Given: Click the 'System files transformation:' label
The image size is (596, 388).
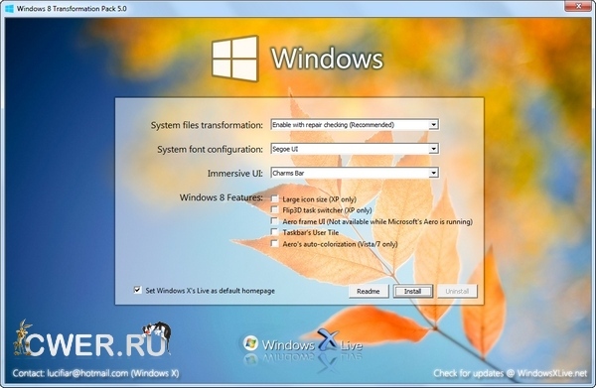Looking at the screenshot, I should (207, 125).
